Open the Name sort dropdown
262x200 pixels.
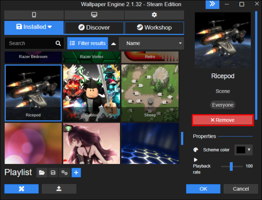[152, 43]
